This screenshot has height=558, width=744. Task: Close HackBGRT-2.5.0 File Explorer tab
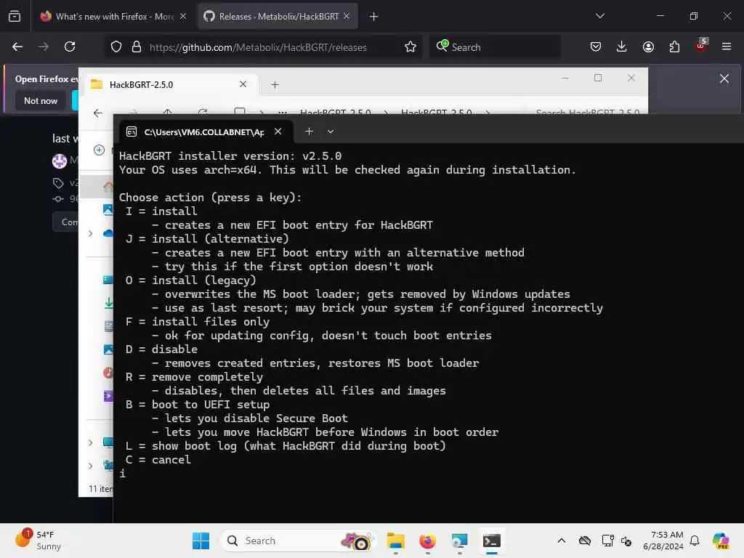coord(243,84)
